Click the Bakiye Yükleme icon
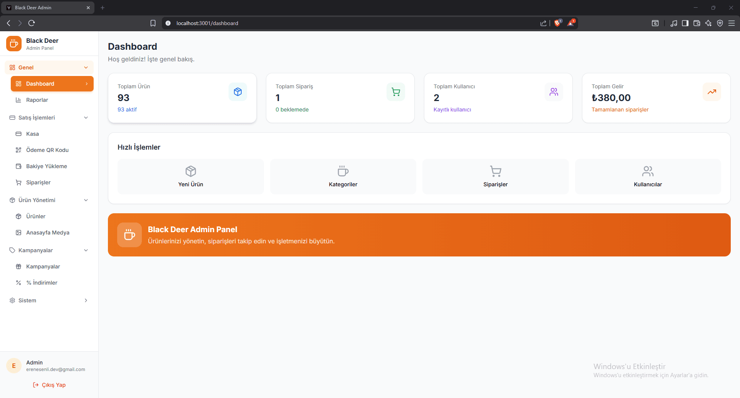This screenshot has height=398, width=740. (18, 166)
